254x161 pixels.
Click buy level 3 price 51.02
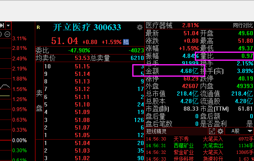[82, 158]
